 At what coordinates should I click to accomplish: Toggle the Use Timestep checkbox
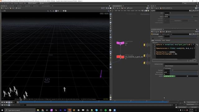164,68
